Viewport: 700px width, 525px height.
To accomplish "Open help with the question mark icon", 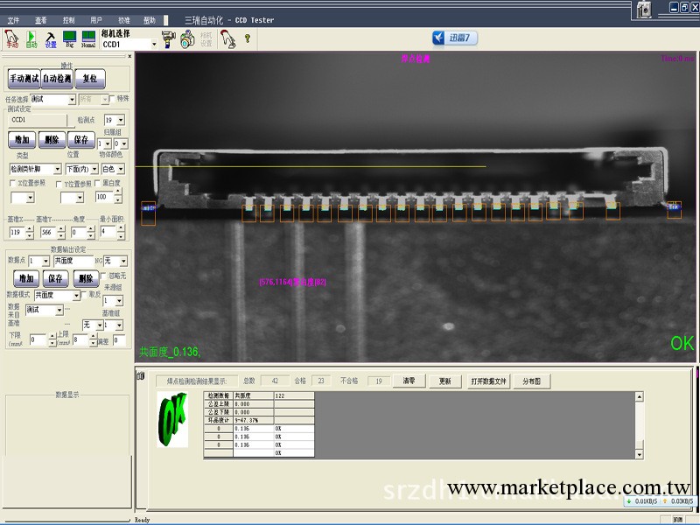I will [248, 38].
